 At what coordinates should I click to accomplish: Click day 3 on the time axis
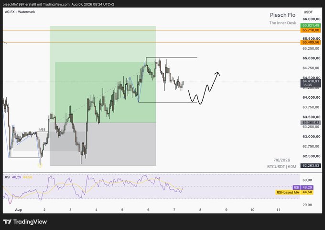tap(70, 210)
